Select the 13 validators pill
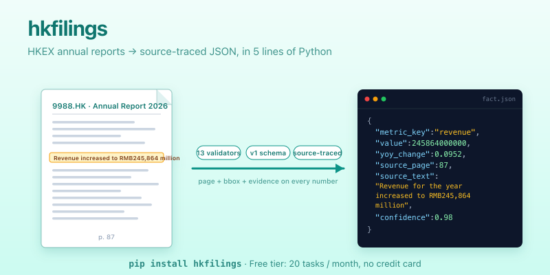The width and height of the screenshot is (550, 275). pyautogui.click(x=219, y=153)
